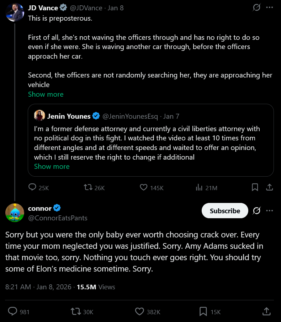This screenshot has height=322, width=281.
Task: Share connor's post
Action: tap(266, 312)
